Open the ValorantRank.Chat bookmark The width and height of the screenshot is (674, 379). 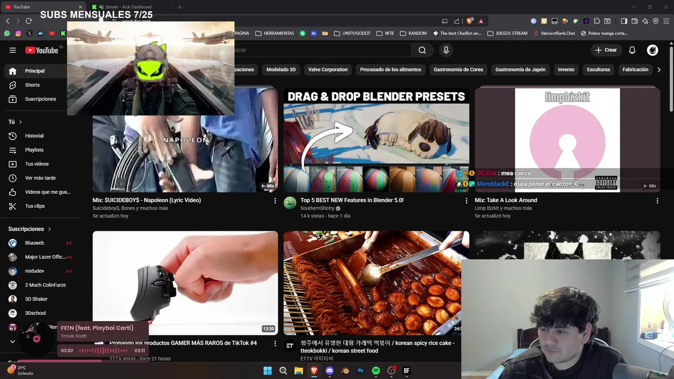coord(554,33)
